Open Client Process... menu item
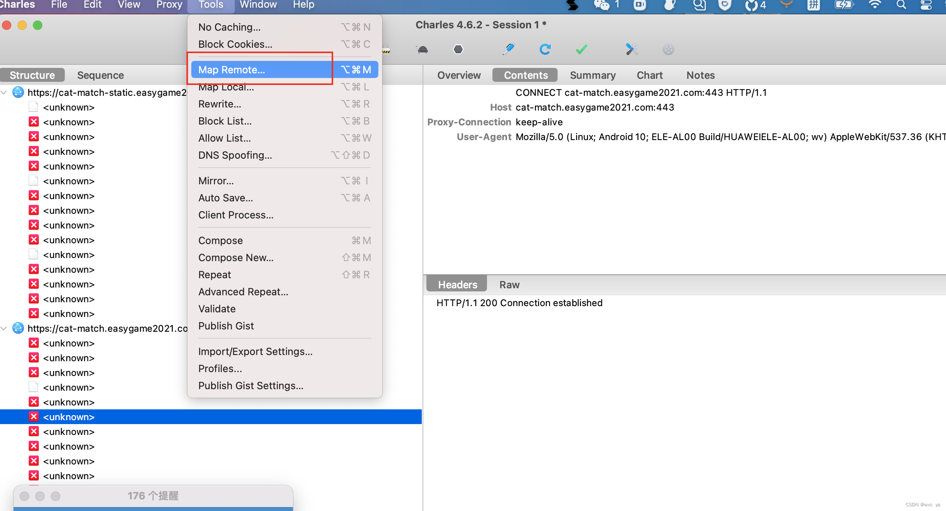 point(284,215)
